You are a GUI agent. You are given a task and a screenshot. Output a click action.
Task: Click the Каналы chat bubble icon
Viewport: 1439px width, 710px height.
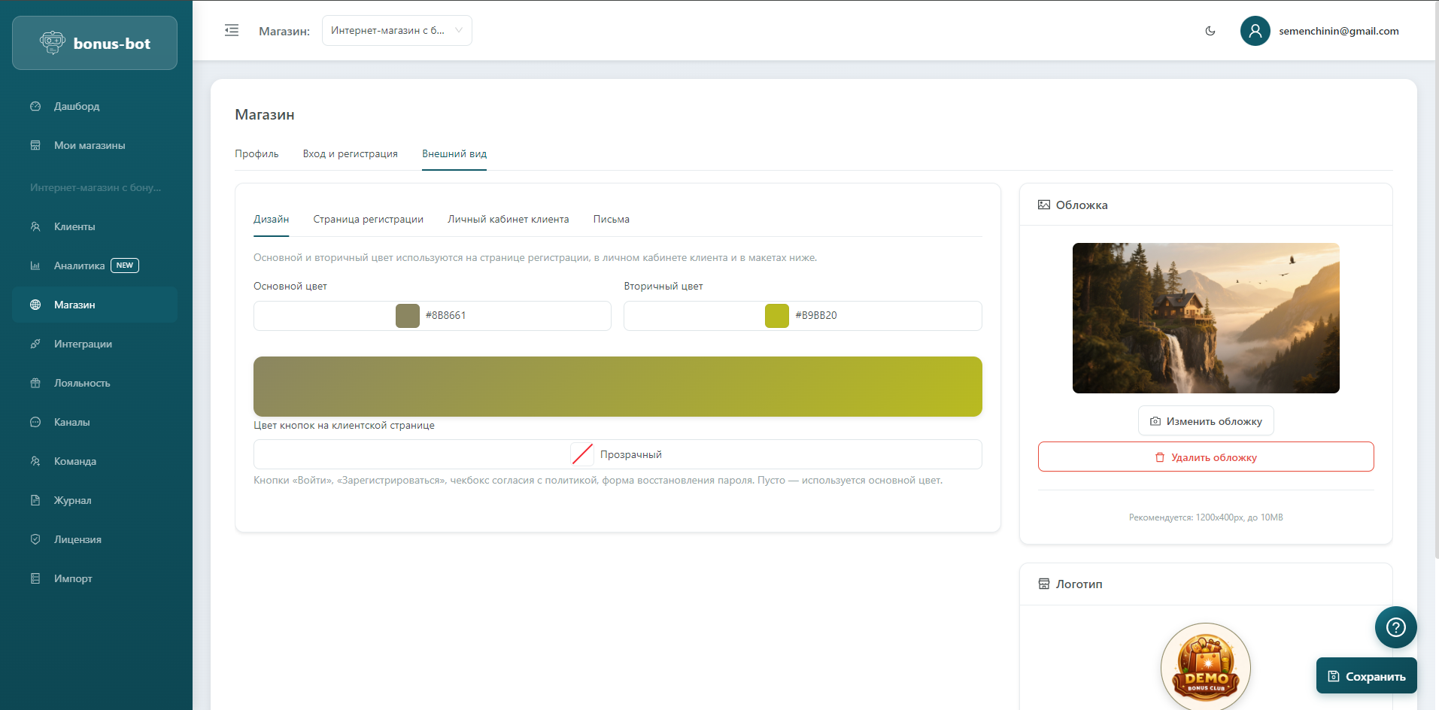click(35, 422)
